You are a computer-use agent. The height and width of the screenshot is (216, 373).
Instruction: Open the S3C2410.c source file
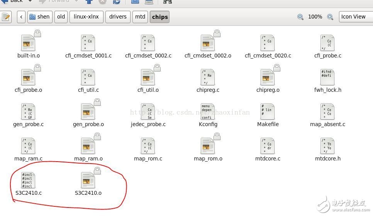click(29, 181)
